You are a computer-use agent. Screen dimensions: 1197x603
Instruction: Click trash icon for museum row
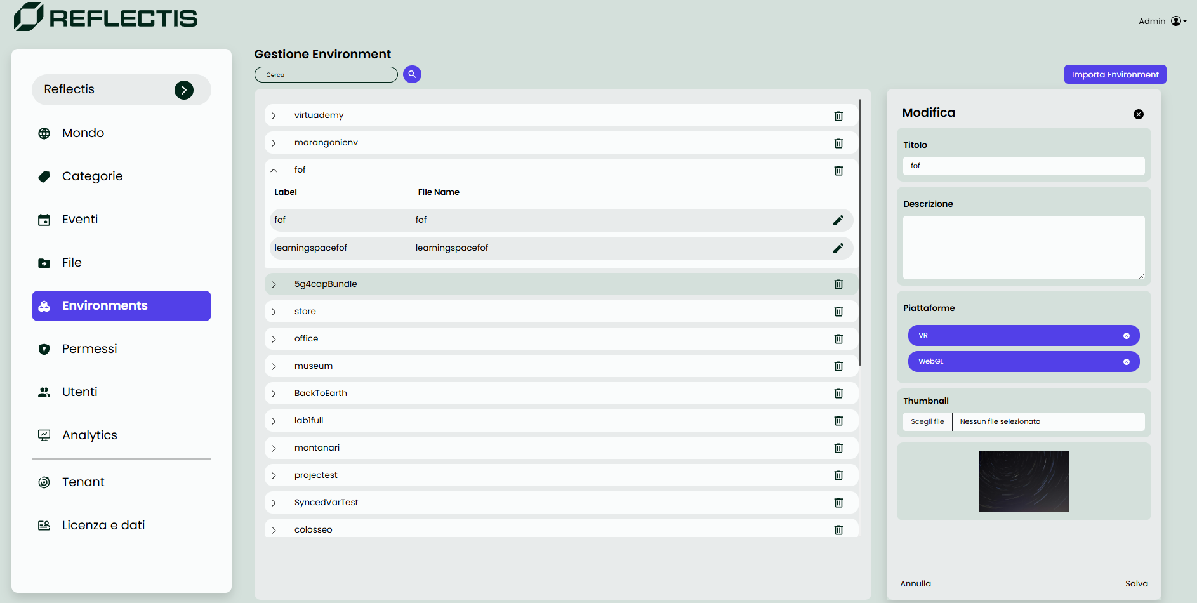pos(838,366)
